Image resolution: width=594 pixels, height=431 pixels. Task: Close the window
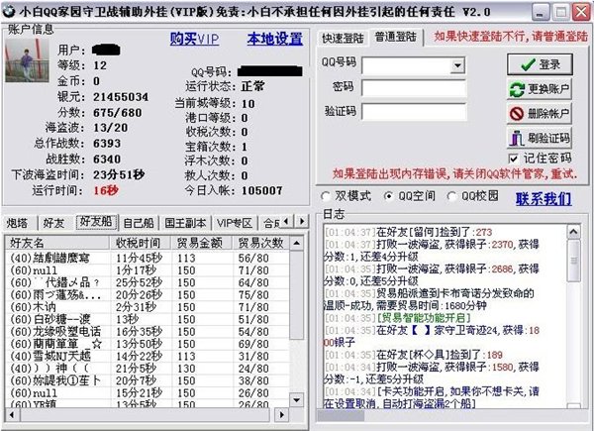pyautogui.click(x=581, y=12)
